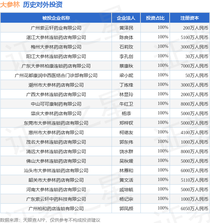Select 茂名大参林连锁药店有限公司 row name
The image size is (210, 223).
[56, 142]
